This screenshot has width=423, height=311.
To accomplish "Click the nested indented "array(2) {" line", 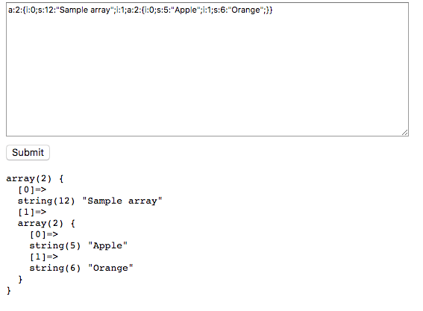I will (46, 223).
